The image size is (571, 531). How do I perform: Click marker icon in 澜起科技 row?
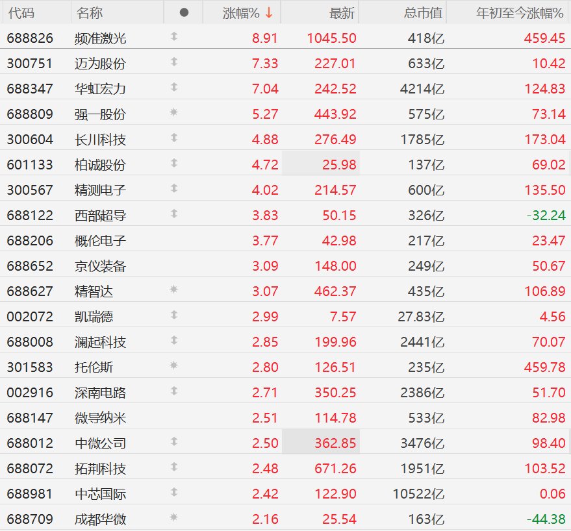[174, 340]
